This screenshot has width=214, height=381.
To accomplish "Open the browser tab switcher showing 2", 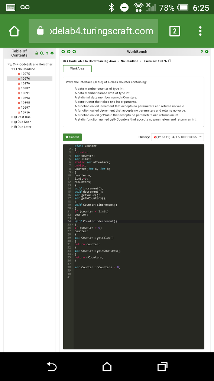I will click(x=175, y=31).
